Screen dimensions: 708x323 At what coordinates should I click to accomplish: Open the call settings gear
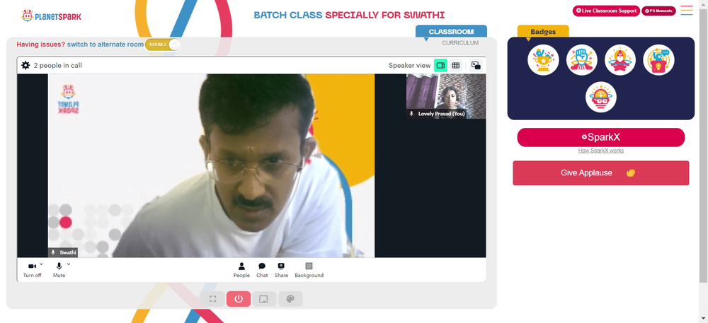pos(25,65)
